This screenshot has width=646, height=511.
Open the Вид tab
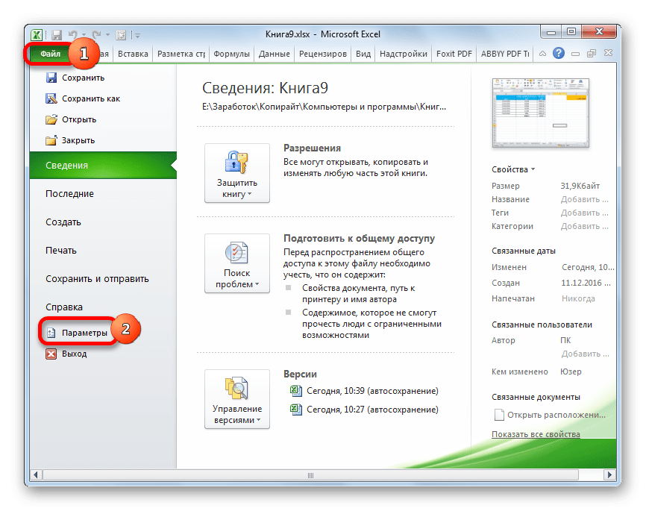363,54
